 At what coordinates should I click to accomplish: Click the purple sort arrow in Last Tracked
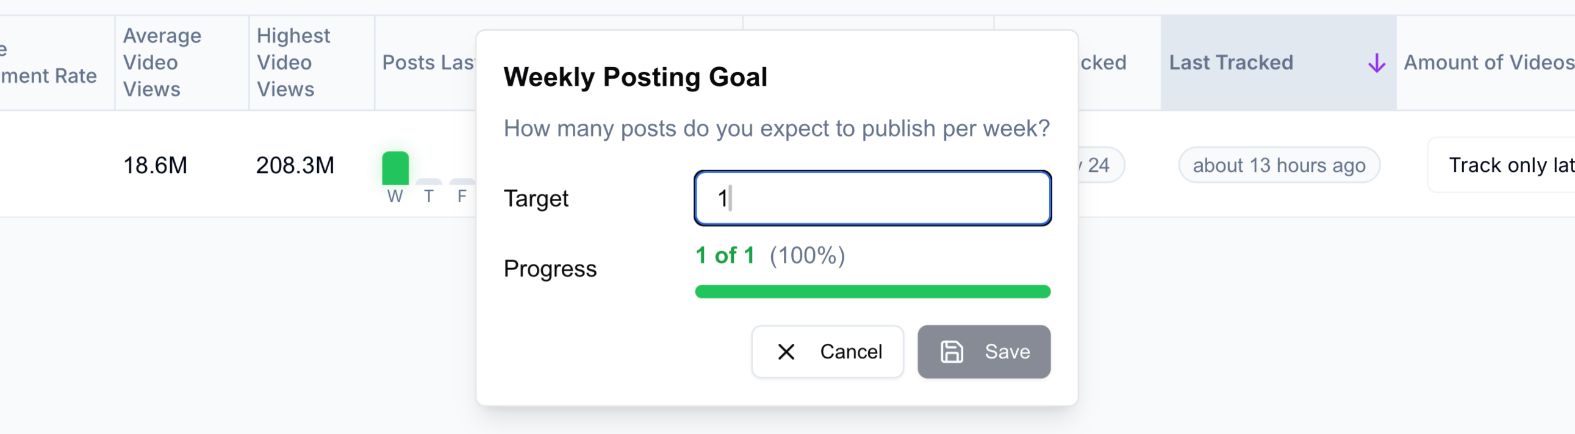tap(1376, 62)
